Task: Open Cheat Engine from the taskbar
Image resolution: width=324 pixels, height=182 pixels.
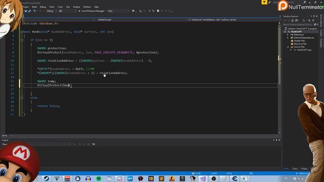Action: (234, 178)
